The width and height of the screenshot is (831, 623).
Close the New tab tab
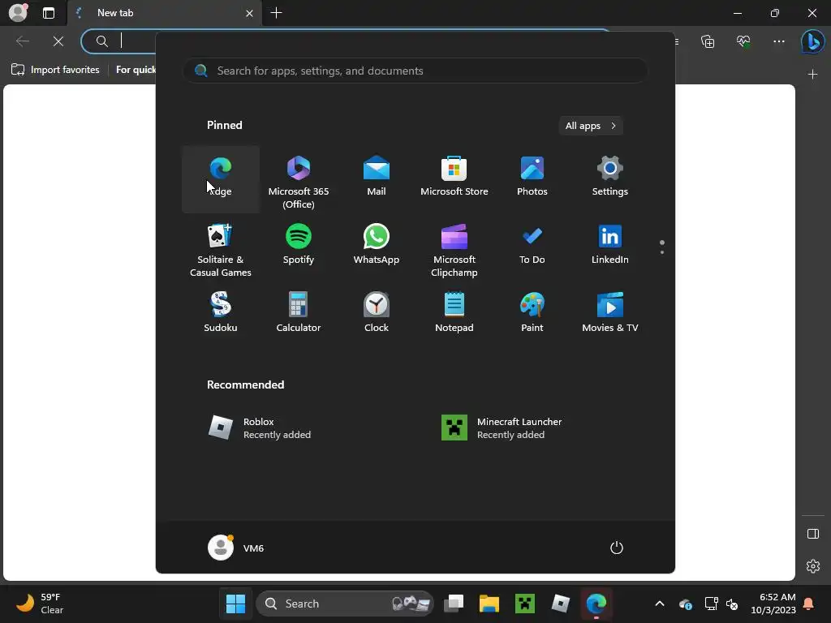(x=250, y=13)
